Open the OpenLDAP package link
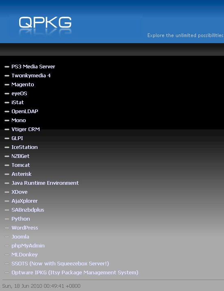224x291 pixels. (25, 112)
